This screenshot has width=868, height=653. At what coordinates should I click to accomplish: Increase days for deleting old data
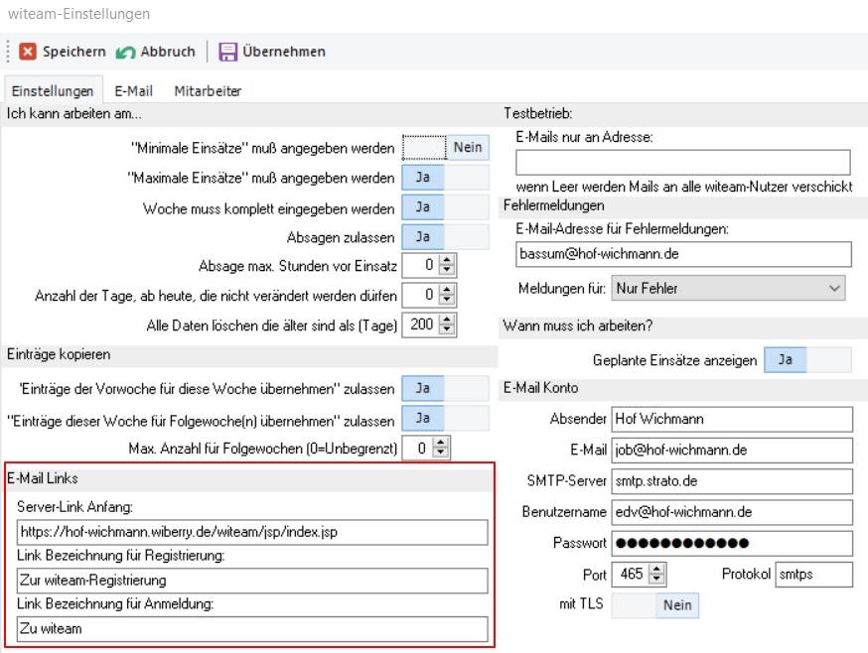click(447, 320)
